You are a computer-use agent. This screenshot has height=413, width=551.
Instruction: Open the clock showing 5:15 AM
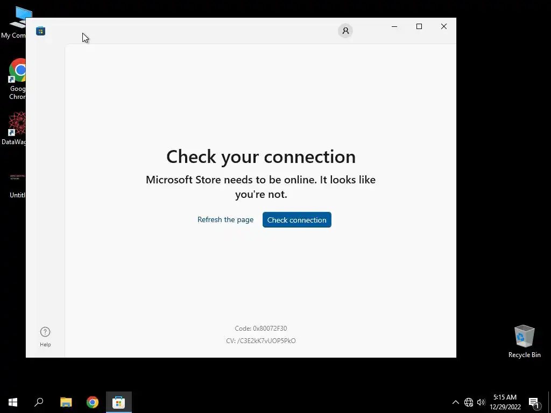click(x=505, y=402)
